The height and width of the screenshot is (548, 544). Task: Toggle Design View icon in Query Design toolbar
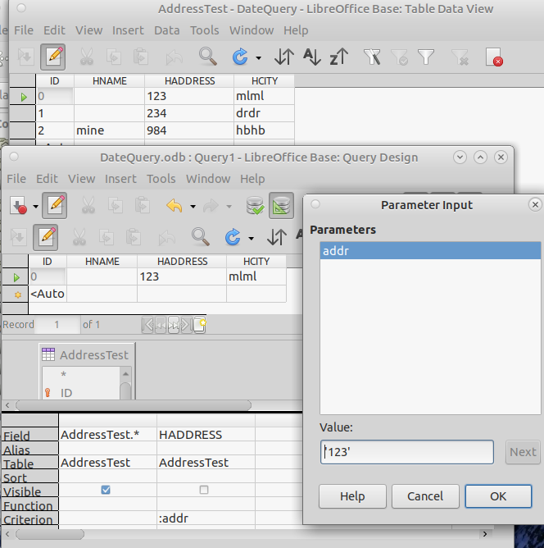[281, 205]
